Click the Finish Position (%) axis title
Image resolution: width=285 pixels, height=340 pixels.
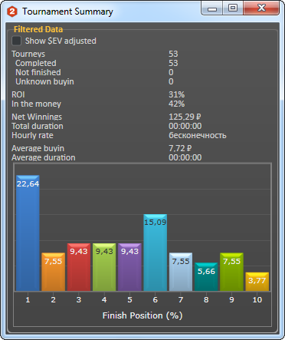point(142,315)
